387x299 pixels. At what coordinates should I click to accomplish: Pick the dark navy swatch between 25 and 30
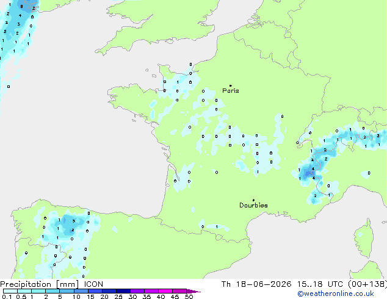point(123,291)
